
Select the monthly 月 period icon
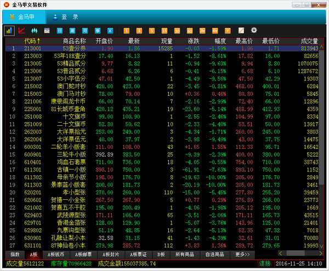click(85, 31)
